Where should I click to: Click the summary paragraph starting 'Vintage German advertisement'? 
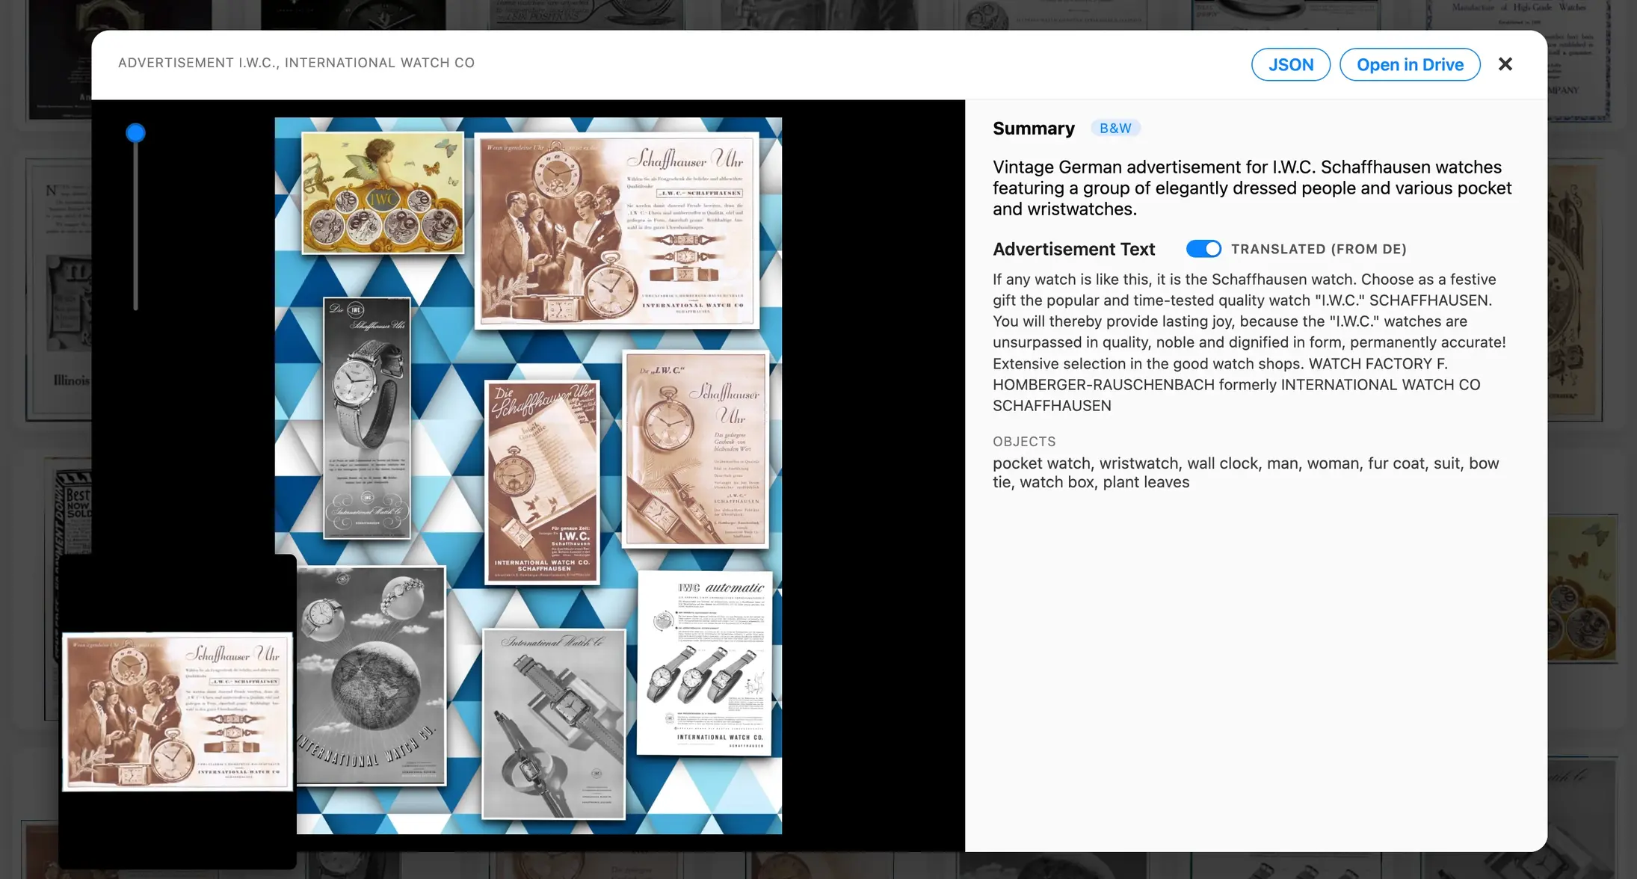click(x=1252, y=188)
